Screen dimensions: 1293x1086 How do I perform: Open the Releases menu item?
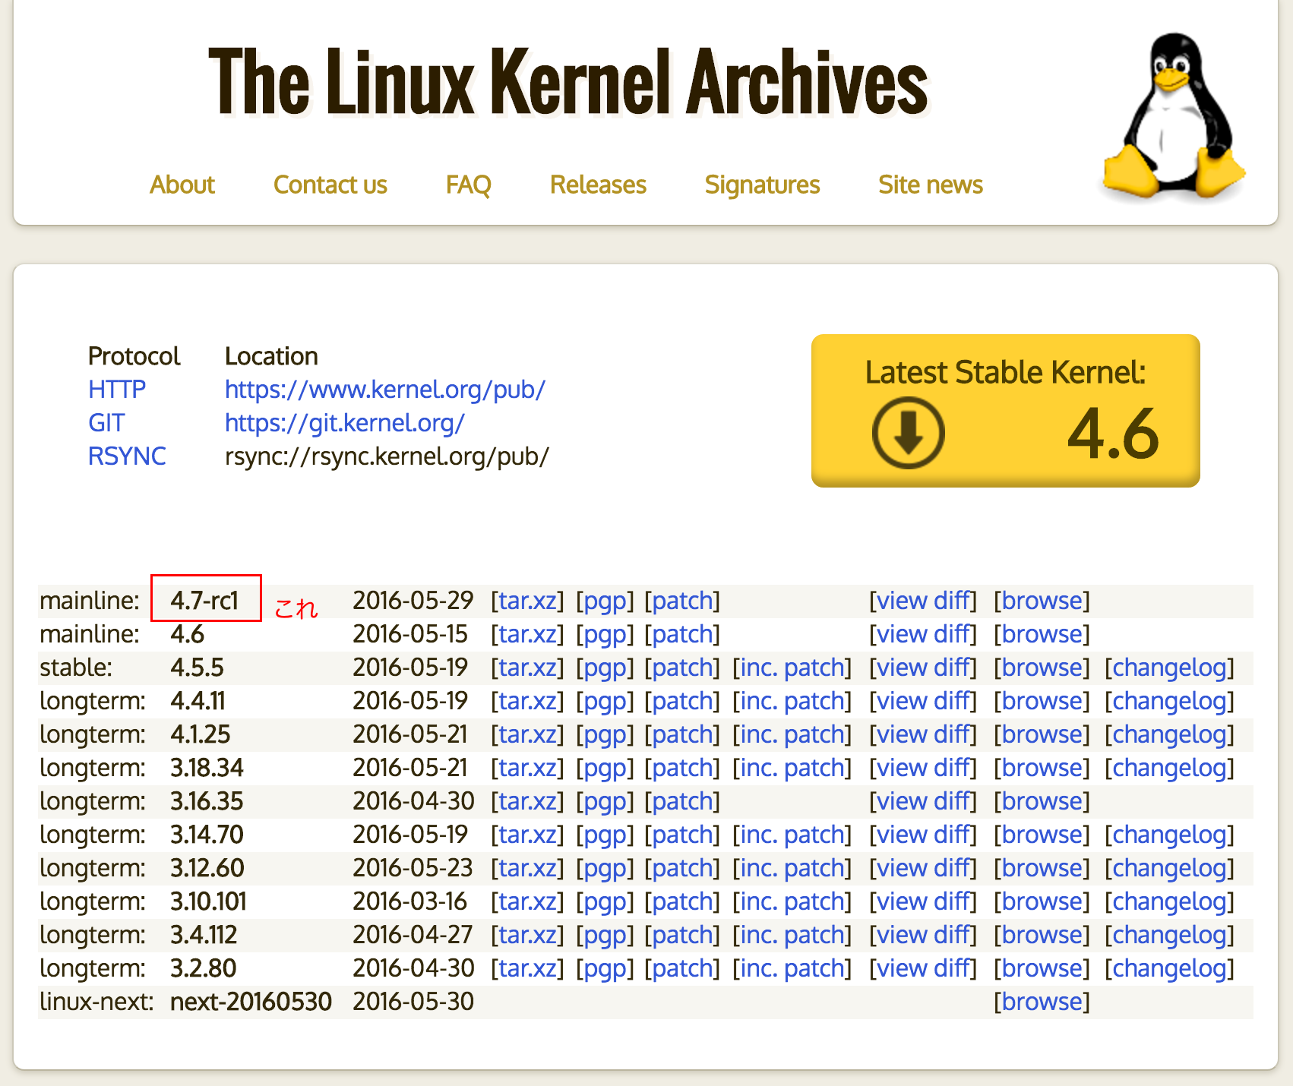coord(598,185)
